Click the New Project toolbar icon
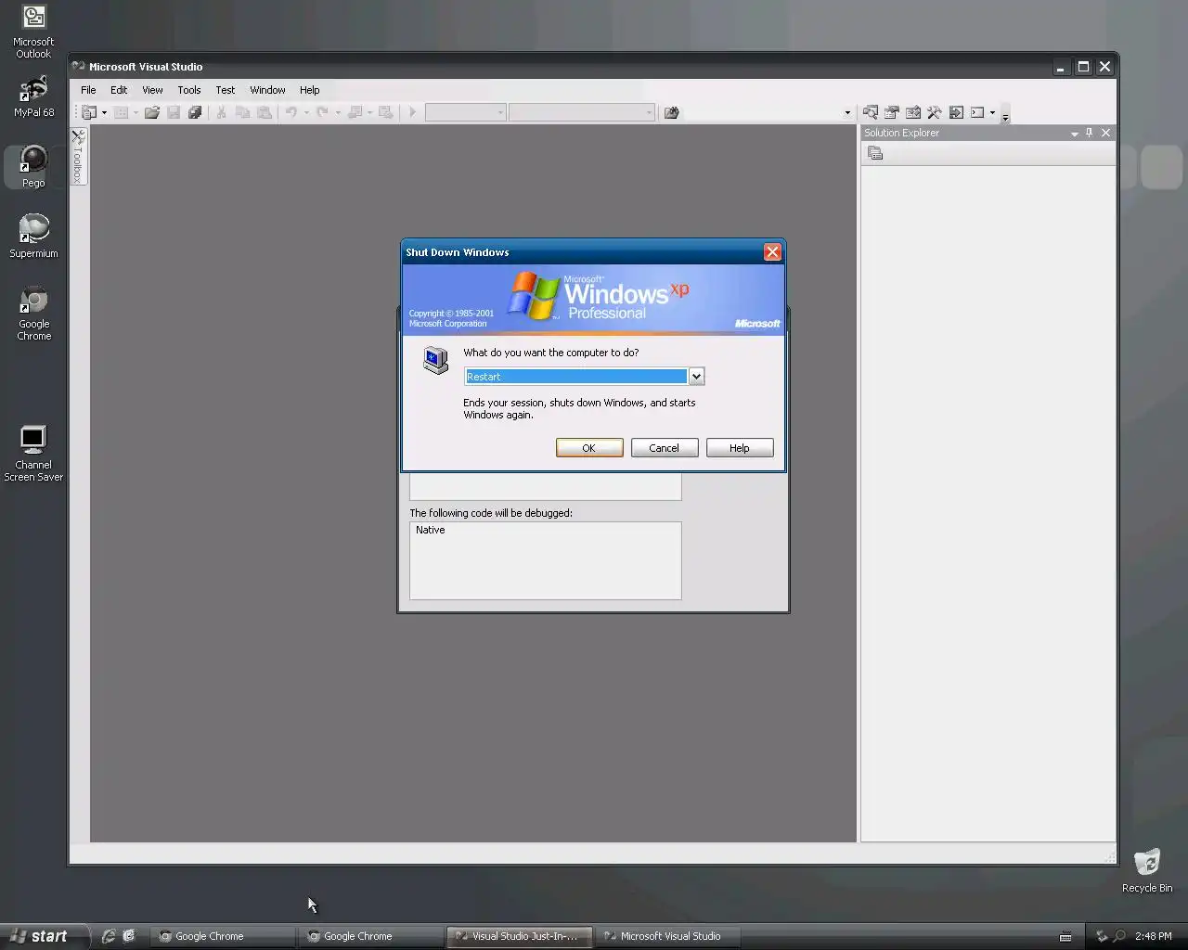 point(90,112)
